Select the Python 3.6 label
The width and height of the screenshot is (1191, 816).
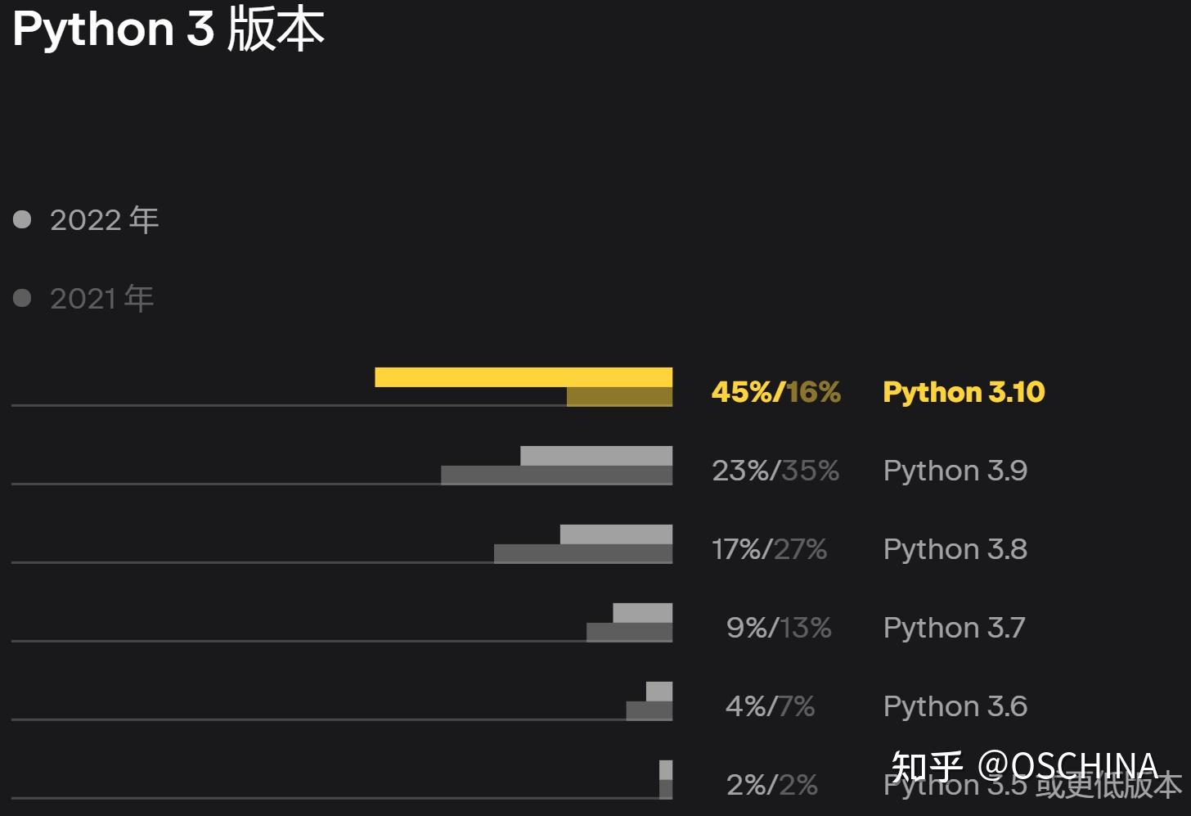coord(955,706)
